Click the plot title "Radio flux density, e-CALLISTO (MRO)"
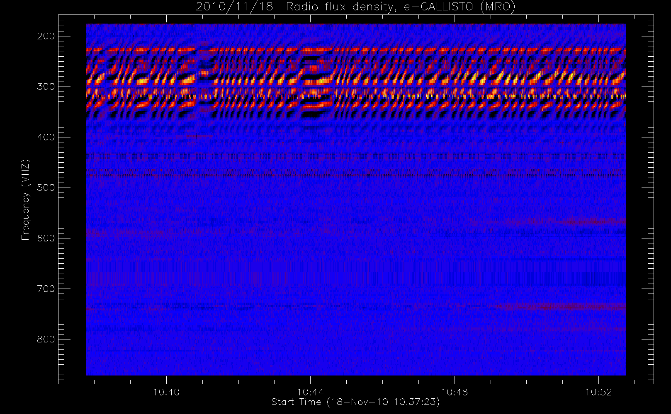This screenshot has height=414, width=671. pos(401,7)
